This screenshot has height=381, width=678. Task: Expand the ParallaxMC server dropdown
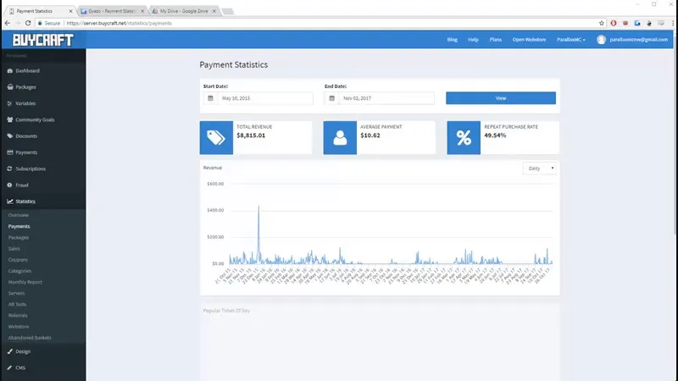570,40
